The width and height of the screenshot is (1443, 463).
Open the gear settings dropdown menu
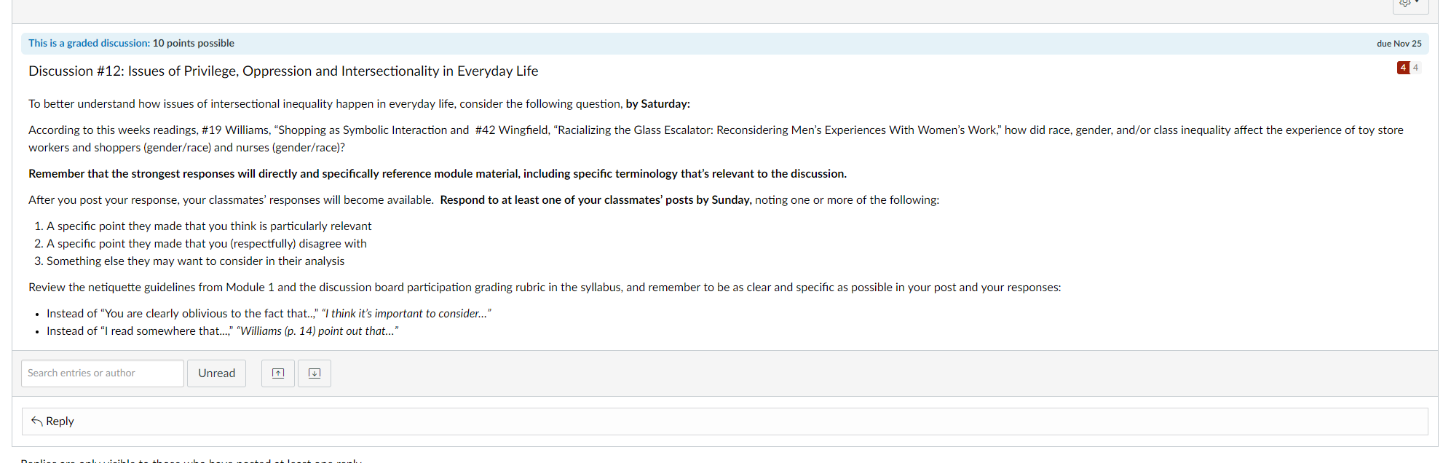[x=1410, y=4]
